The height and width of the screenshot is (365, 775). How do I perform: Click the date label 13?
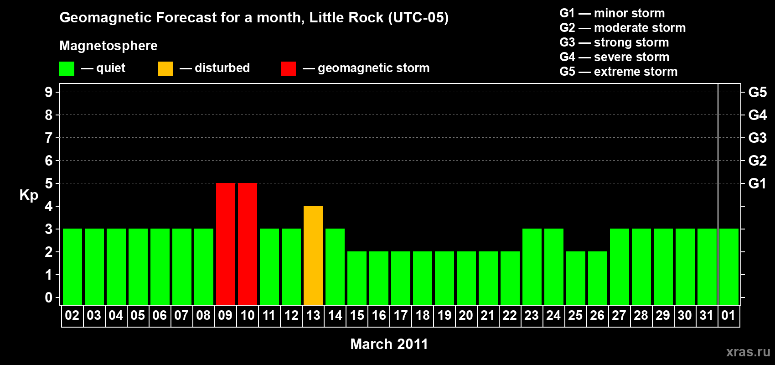click(313, 315)
